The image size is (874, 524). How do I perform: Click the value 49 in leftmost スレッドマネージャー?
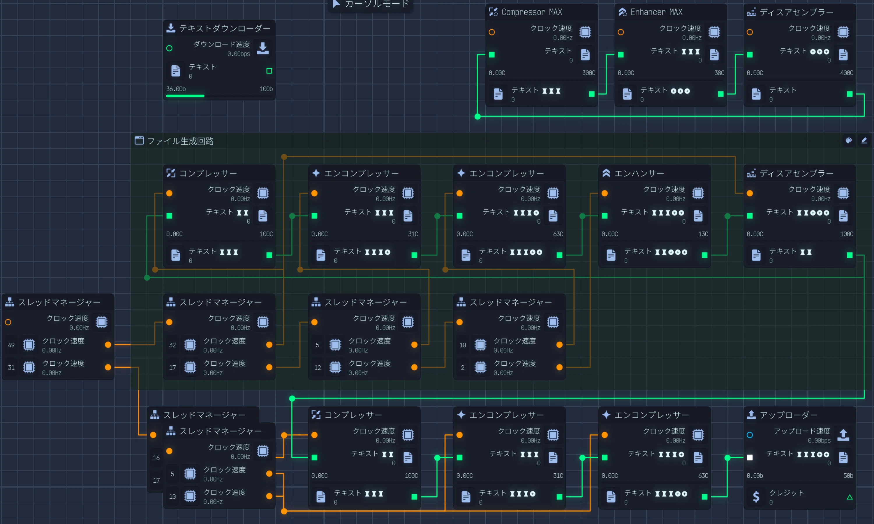point(11,345)
